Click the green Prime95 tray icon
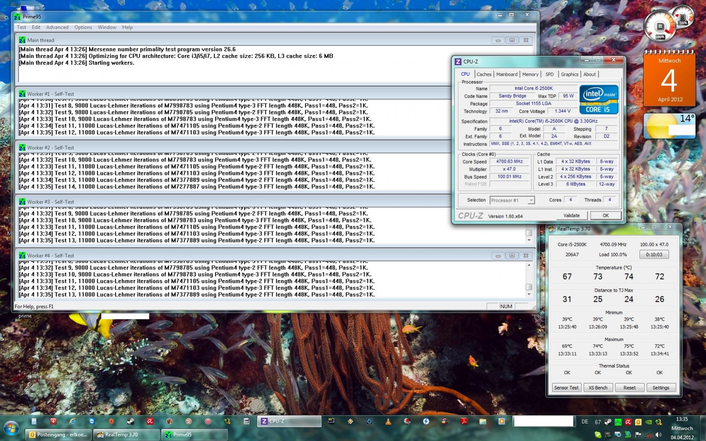Viewport: 706px width, 441px height. pos(618,422)
